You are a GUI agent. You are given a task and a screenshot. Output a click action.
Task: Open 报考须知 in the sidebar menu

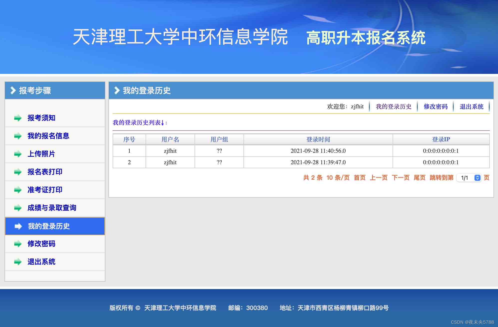click(x=41, y=118)
